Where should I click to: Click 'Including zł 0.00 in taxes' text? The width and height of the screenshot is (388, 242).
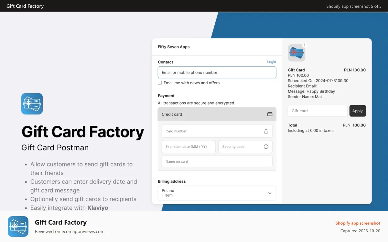pyautogui.click(x=311, y=131)
